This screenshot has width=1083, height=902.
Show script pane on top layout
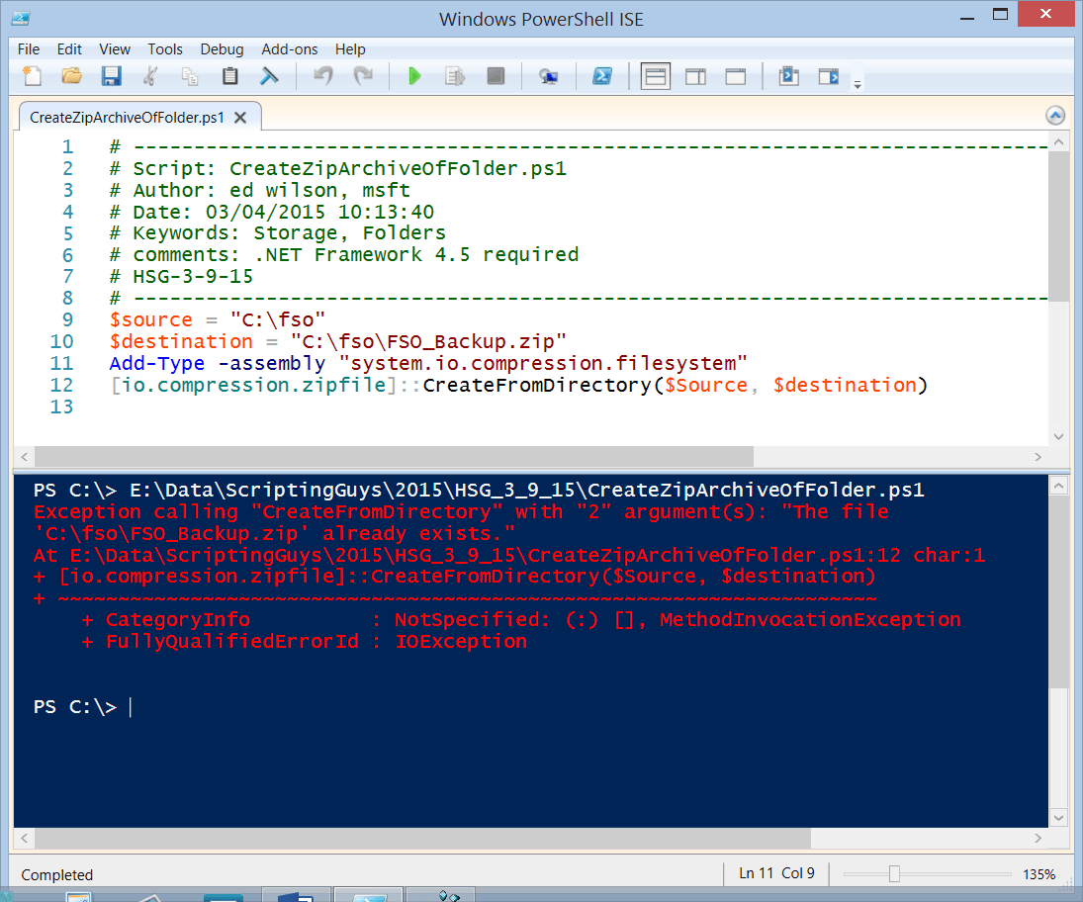[655, 76]
